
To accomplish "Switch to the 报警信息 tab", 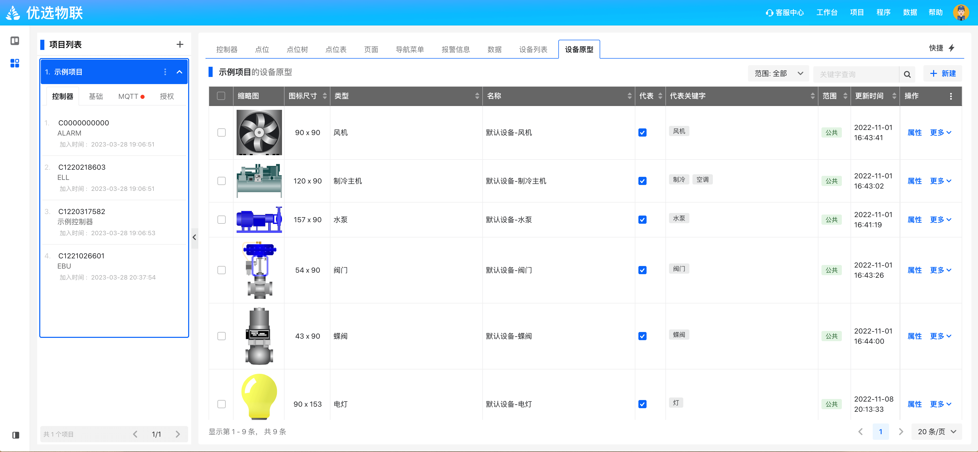I will coord(456,49).
